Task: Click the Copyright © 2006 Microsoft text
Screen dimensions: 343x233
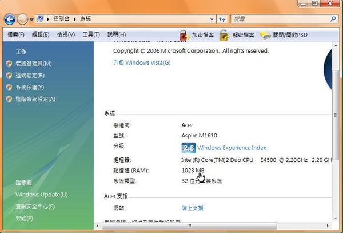Action: (191, 51)
